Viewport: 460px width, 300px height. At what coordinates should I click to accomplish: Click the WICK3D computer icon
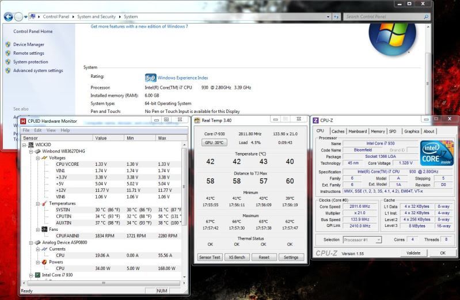click(31, 145)
